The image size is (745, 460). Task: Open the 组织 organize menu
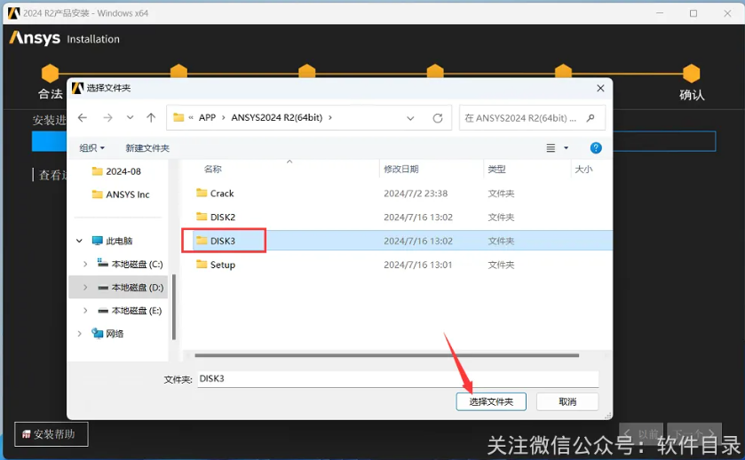point(91,148)
